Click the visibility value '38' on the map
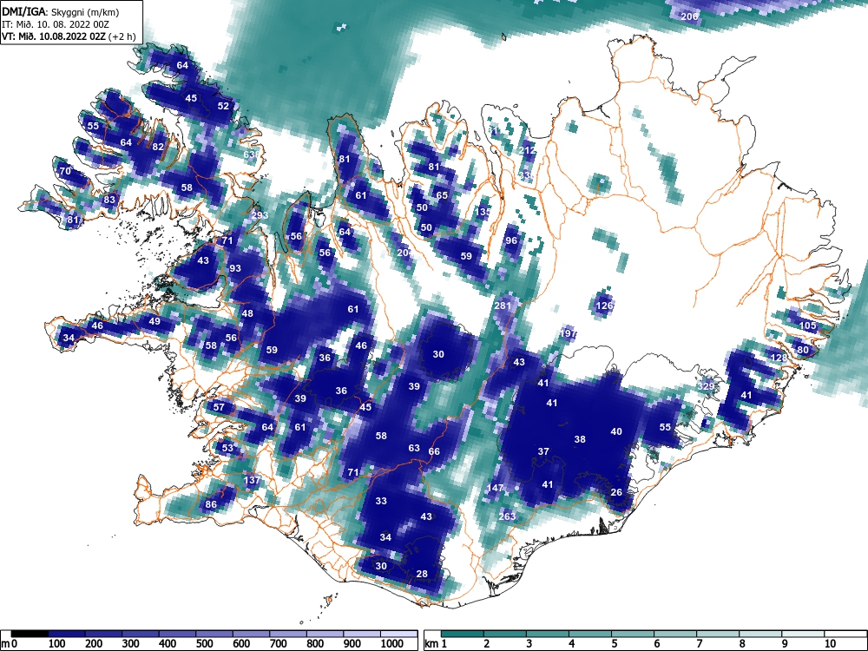The width and height of the screenshot is (868, 651). pos(580,439)
